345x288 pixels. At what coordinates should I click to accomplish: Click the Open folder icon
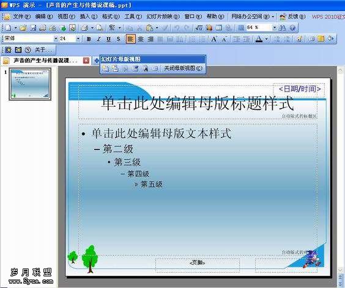pos(23,28)
